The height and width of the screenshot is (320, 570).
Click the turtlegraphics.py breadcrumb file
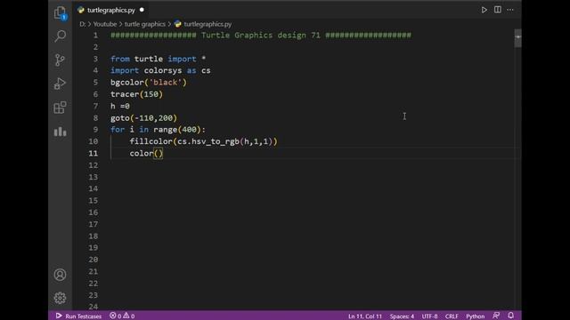click(208, 24)
